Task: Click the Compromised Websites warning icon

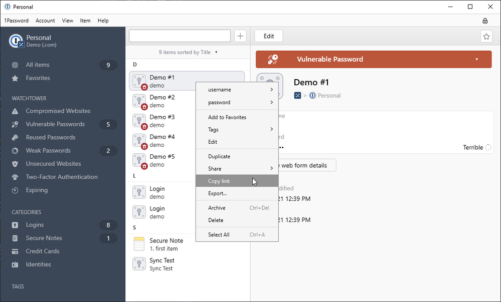Action: point(15,111)
